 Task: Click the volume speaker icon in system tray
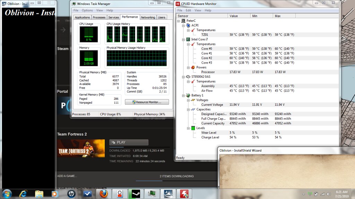(x=329, y=194)
